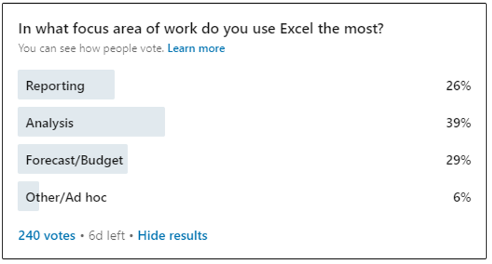Click the 29% result for Forecast/Budget

point(458,160)
